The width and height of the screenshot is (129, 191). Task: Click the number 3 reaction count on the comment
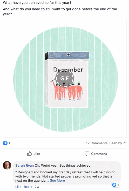tap(118, 185)
